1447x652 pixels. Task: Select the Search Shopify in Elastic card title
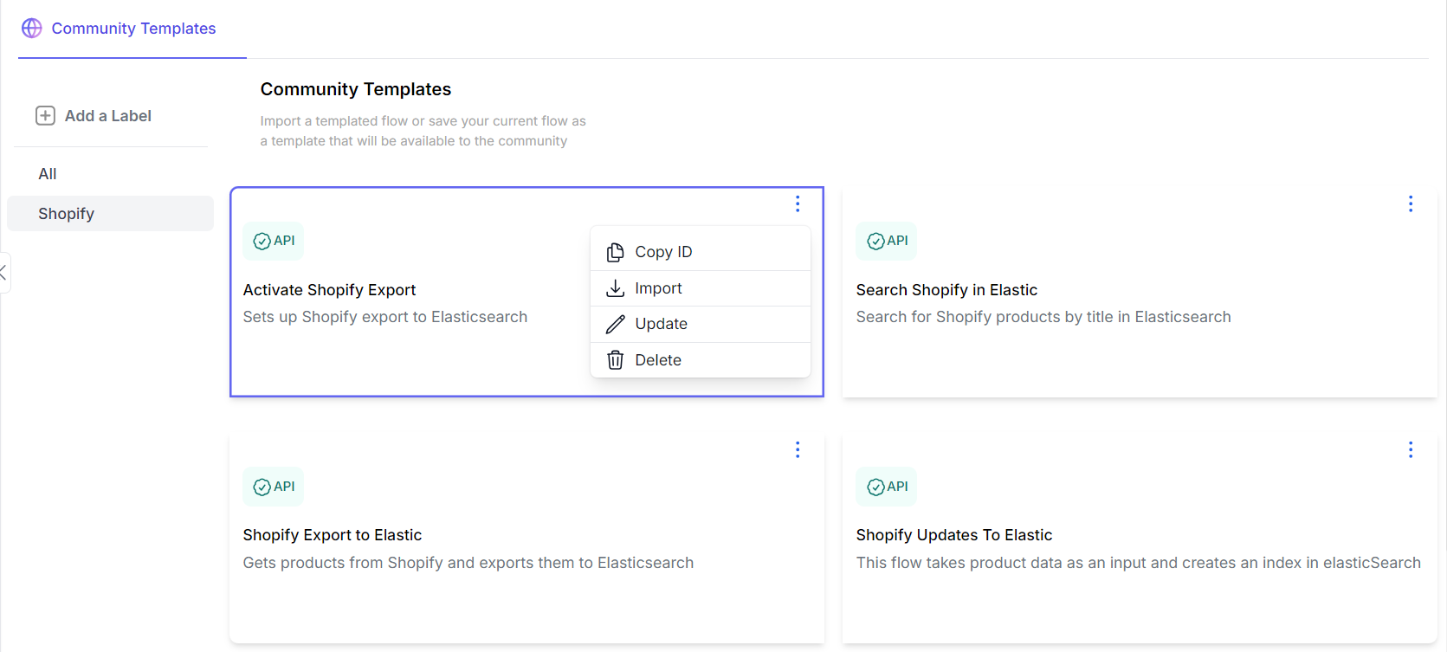946,290
